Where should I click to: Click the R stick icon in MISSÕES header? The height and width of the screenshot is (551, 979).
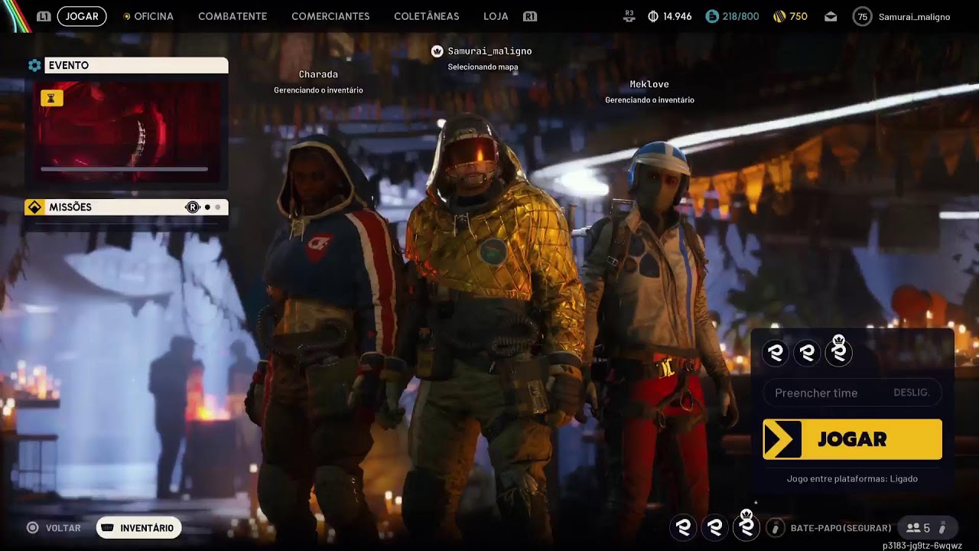point(193,207)
